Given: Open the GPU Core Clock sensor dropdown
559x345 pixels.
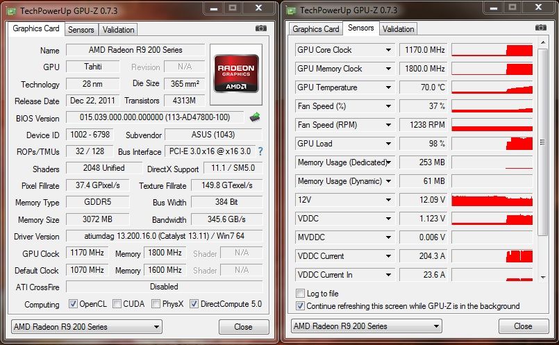Looking at the screenshot, I should (389, 50).
